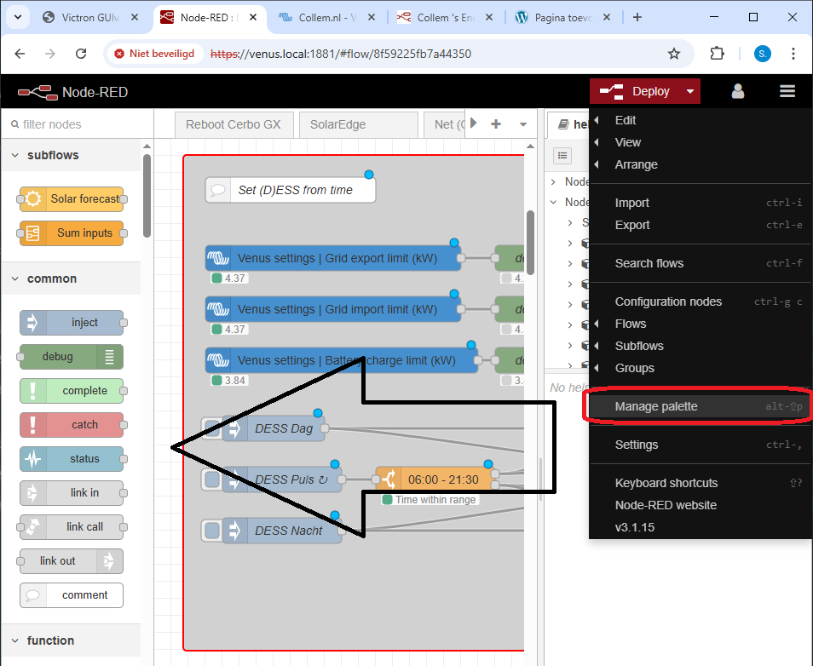Open the Deploy dropdown arrow

tap(690, 91)
